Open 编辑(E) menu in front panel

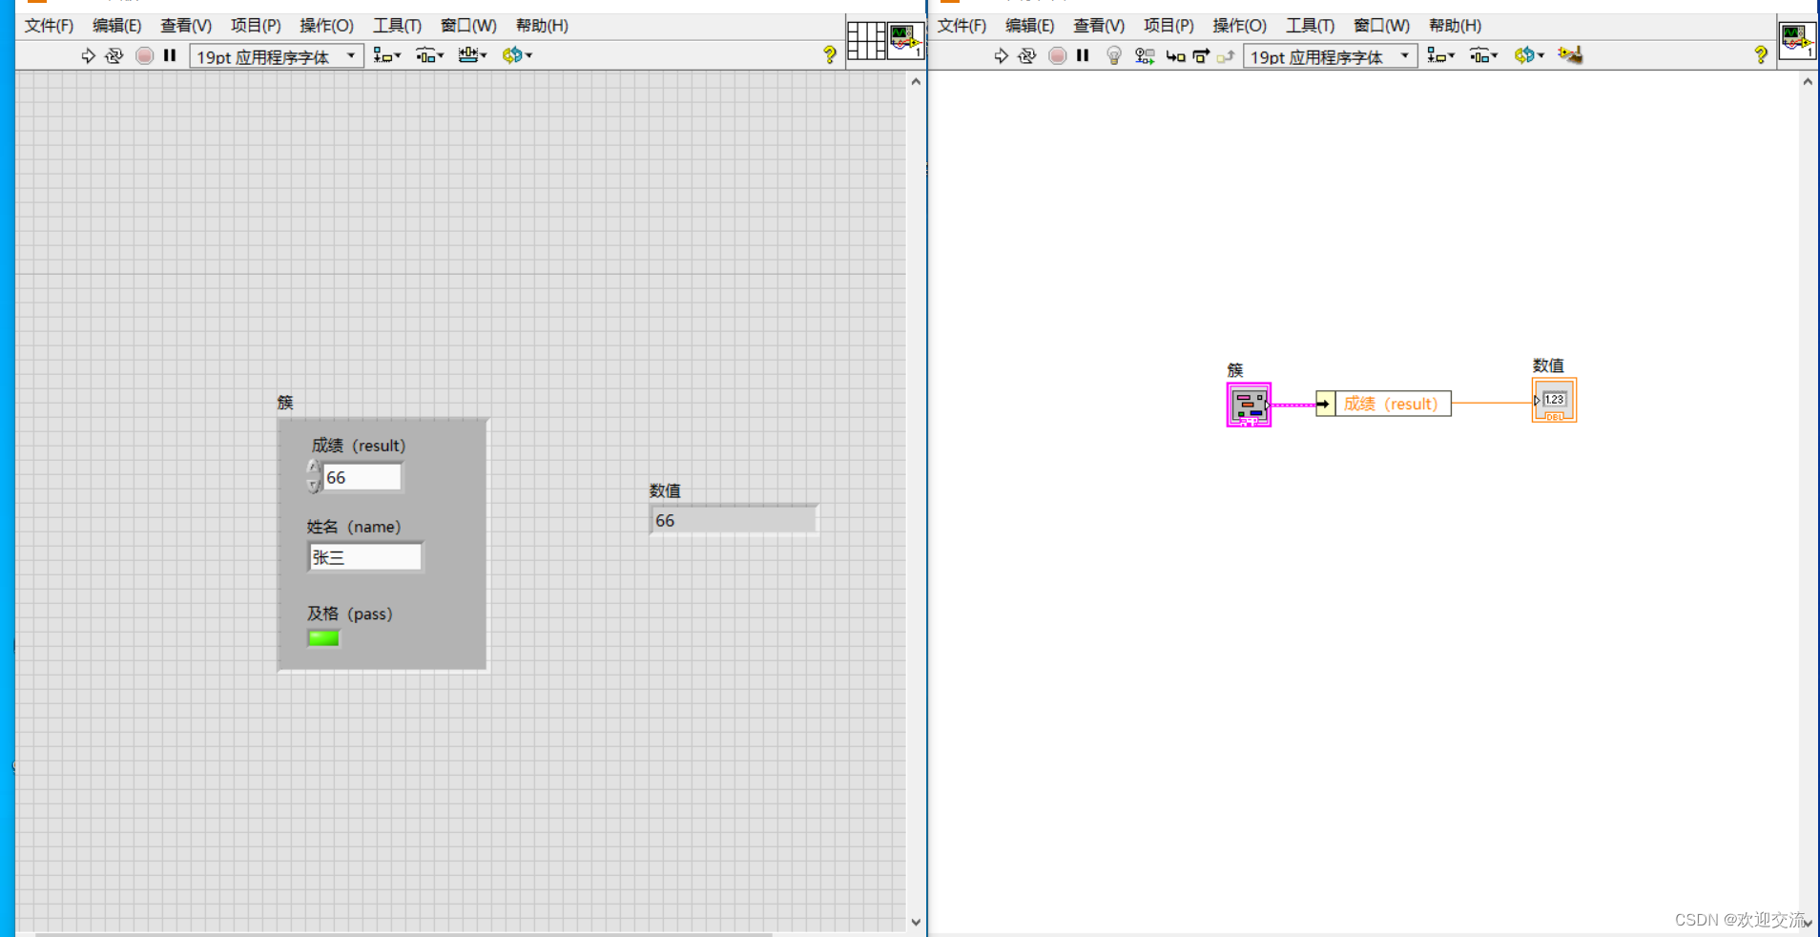tap(116, 26)
